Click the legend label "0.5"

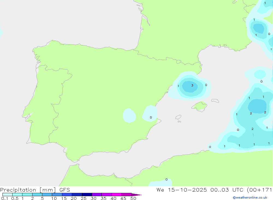coord(15,198)
